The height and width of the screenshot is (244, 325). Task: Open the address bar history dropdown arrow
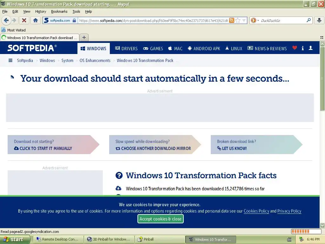(x=244, y=20)
